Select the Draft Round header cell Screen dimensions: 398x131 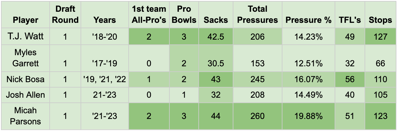click(x=65, y=15)
